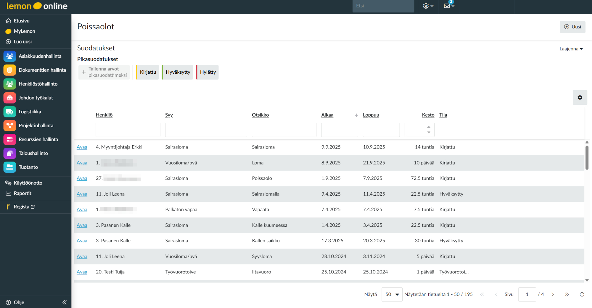Collapse the sidebar with double-chevron icon

[x=65, y=302]
